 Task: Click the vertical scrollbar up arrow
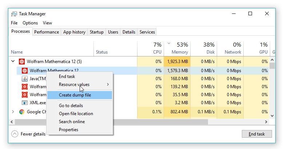point(272,60)
